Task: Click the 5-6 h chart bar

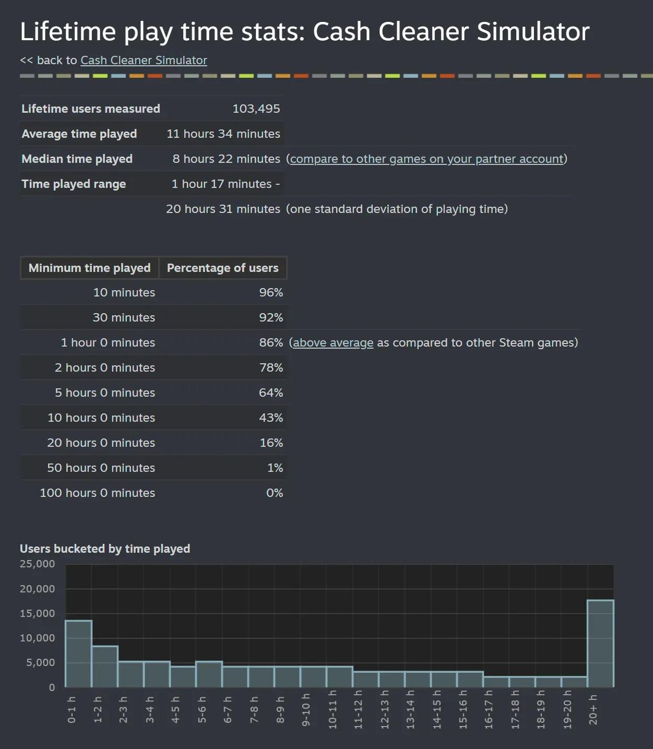Action: pyautogui.click(x=208, y=673)
